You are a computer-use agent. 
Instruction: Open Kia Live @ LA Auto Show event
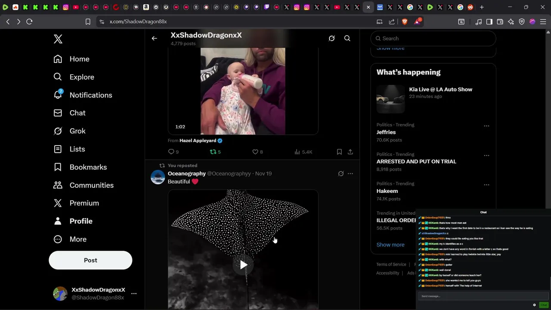pos(433,99)
